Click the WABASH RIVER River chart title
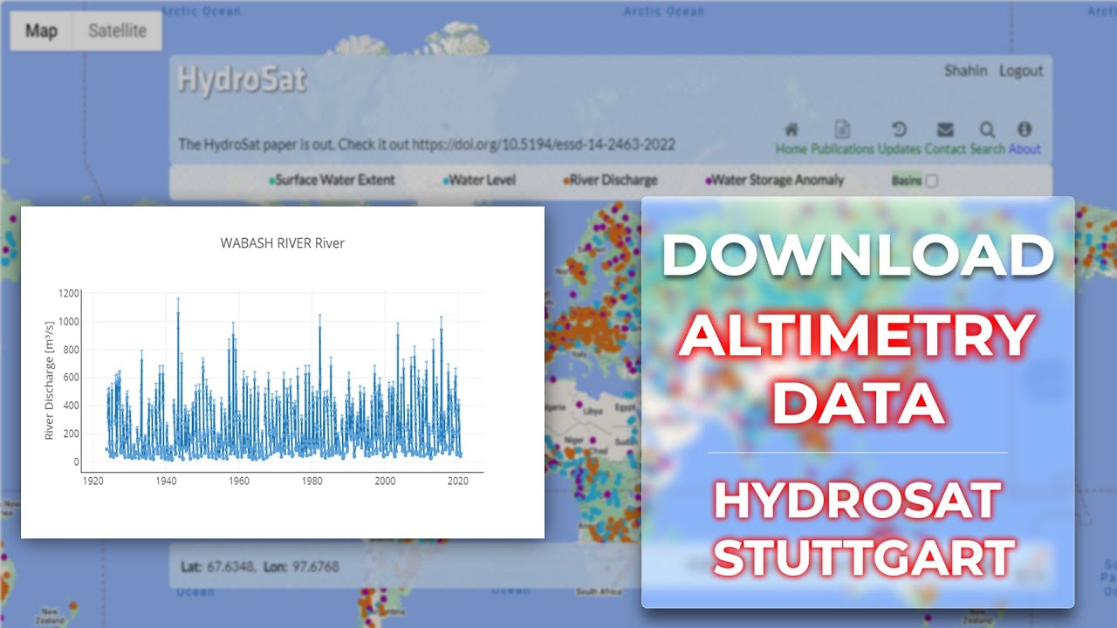The image size is (1117, 628). point(283,243)
